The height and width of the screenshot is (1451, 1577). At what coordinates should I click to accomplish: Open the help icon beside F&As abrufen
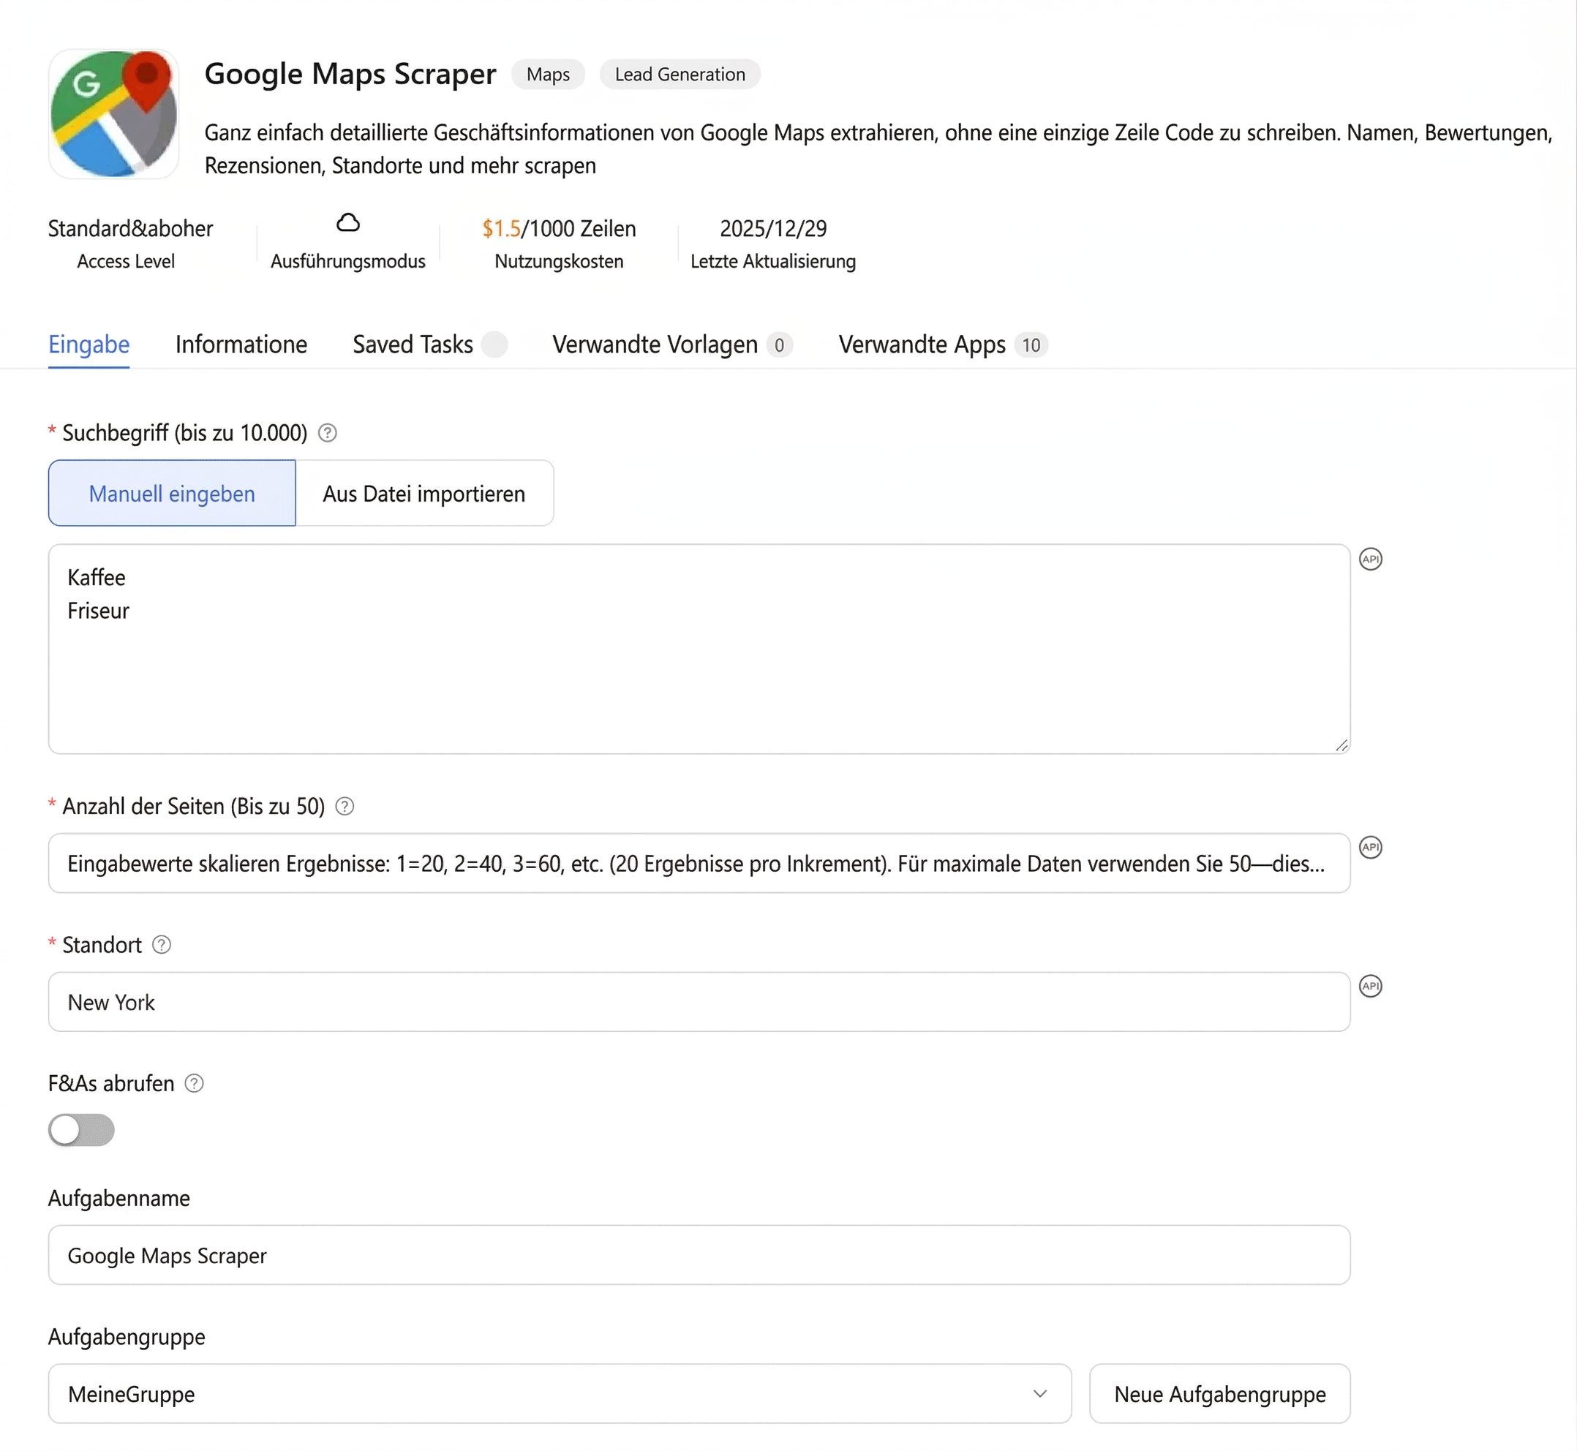pos(193,1084)
